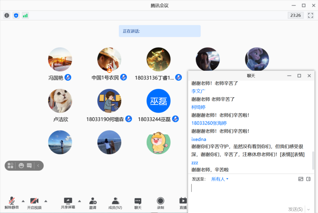Invite participants using 邀请
Screen dimensions: 318x213
tap(93, 203)
